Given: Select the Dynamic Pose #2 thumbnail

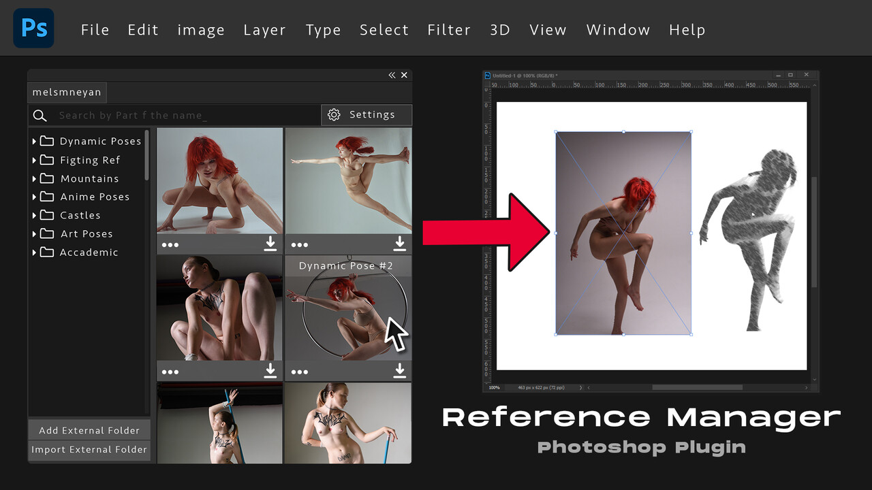Looking at the screenshot, I should click(x=348, y=308).
